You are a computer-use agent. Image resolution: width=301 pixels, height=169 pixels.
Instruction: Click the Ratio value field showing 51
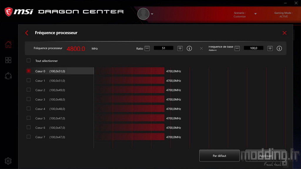coord(163,48)
